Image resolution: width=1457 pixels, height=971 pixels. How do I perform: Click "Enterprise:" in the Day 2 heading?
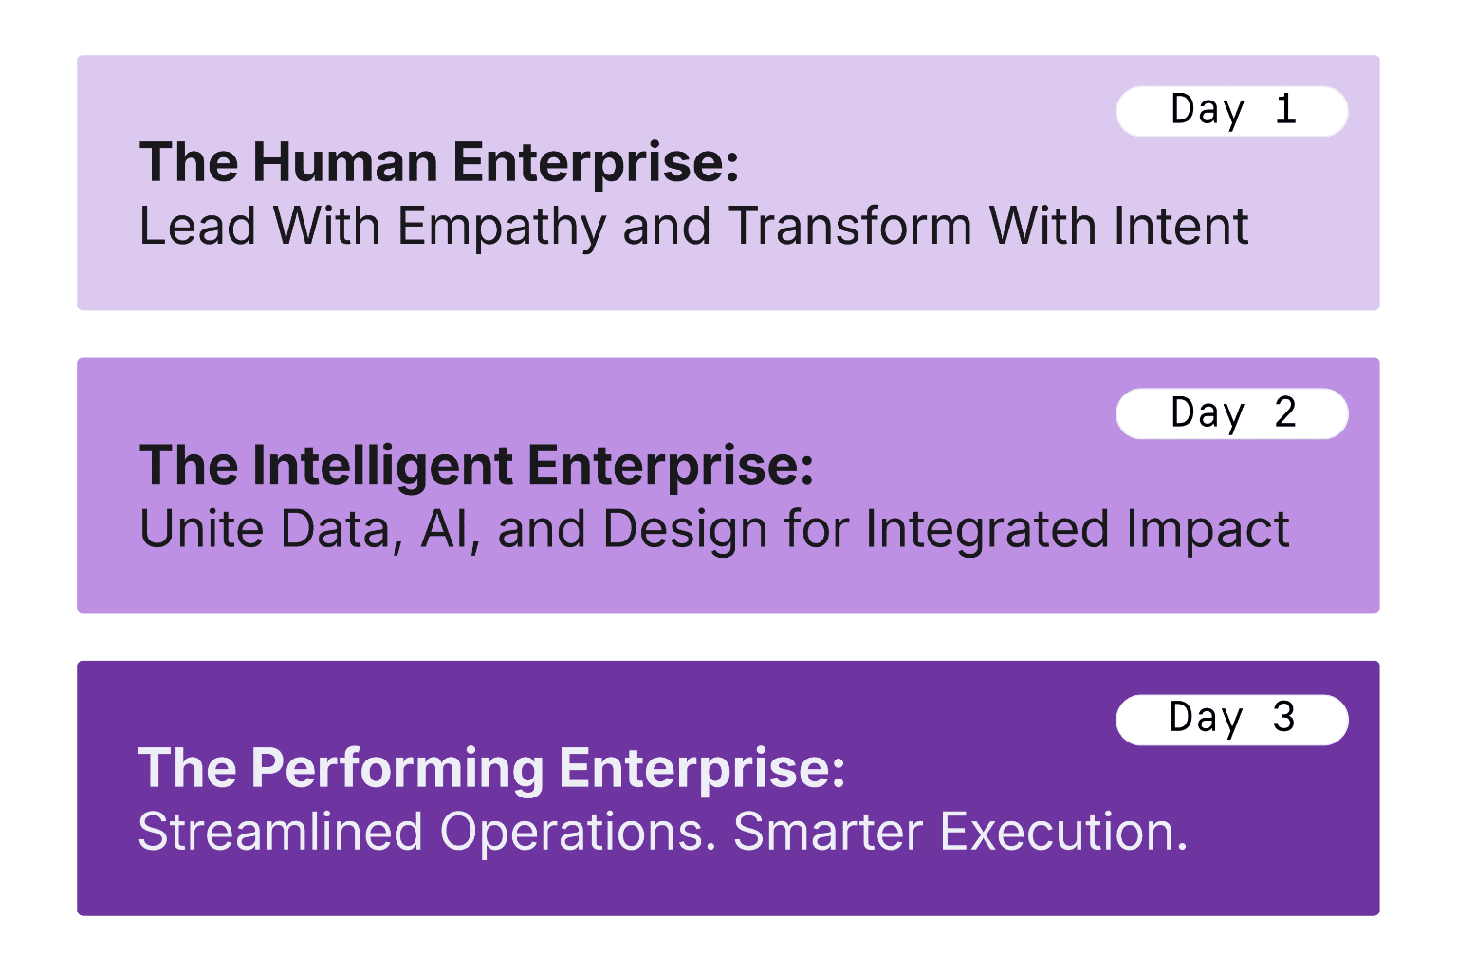coord(671,466)
